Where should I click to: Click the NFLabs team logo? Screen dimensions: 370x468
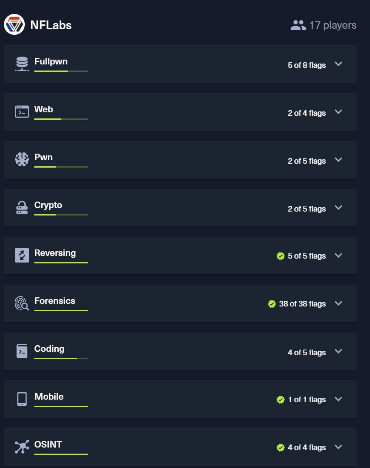click(x=14, y=24)
